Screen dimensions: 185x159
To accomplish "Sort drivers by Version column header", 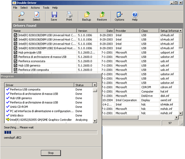I will (87, 31).
